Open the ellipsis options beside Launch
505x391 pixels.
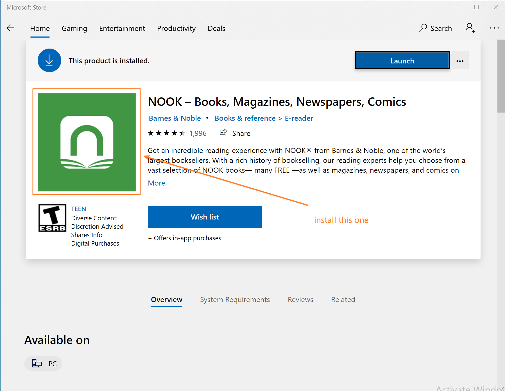(460, 61)
